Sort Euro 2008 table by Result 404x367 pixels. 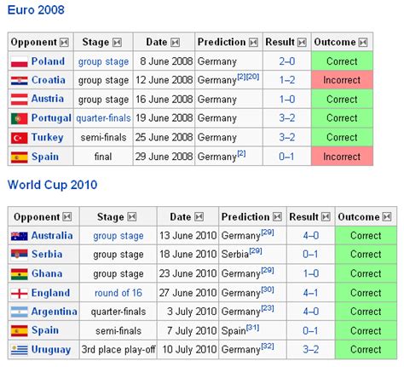(302, 43)
